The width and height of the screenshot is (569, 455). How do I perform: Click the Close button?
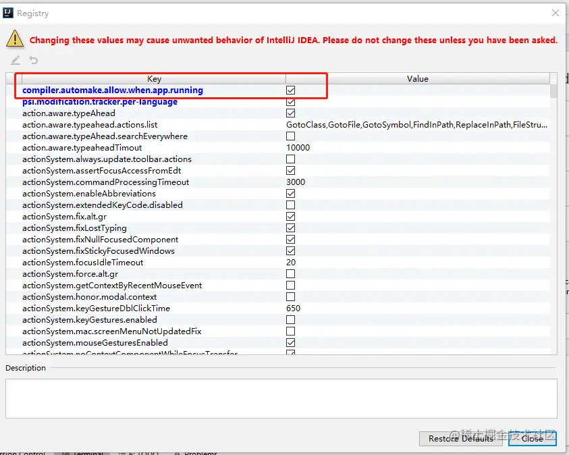532,439
